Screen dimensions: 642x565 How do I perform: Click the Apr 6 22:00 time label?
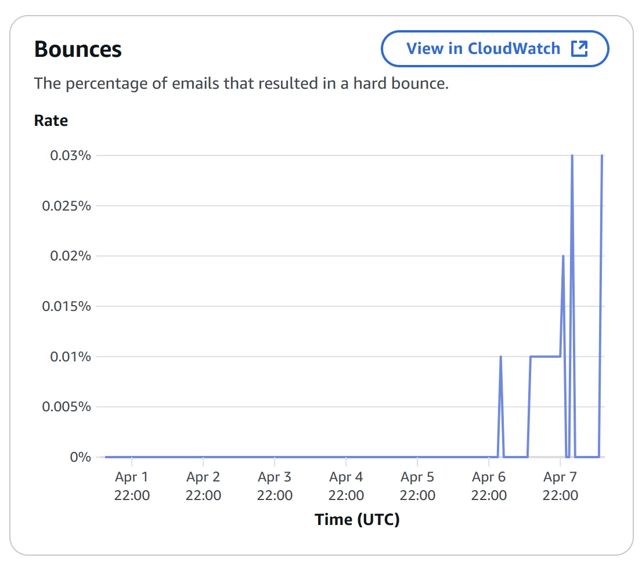pyautogui.click(x=489, y=486)
